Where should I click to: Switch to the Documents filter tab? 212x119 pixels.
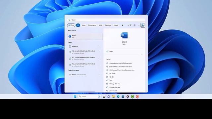coord(92,25)
